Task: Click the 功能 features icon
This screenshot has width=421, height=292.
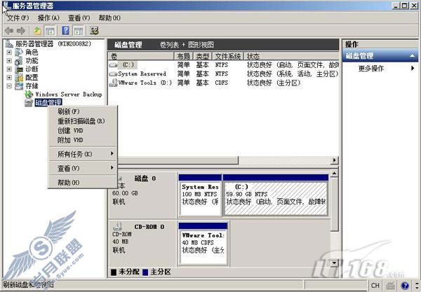Action: [x=19, y=61]
